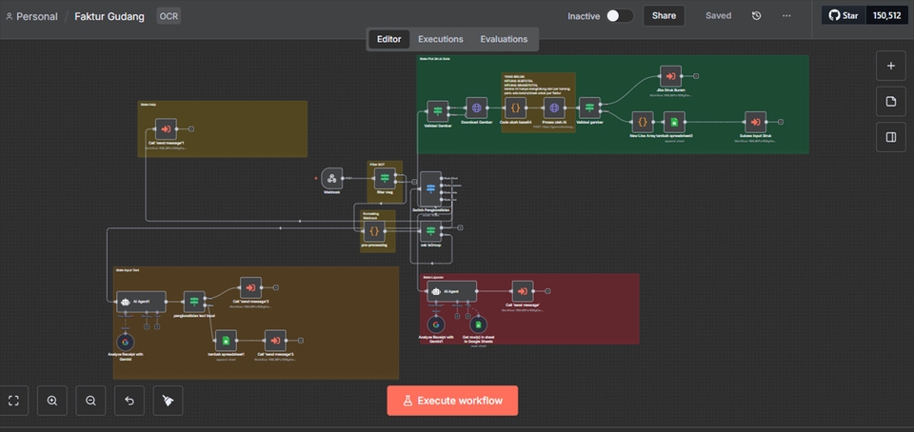Viewport: 914px width, 432px height.
Task: Open the Download Gambar node
Action: (x=476, y=109)
